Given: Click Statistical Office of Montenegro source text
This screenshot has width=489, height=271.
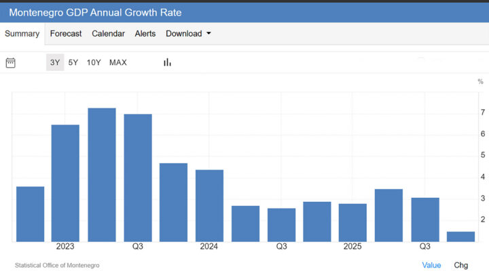Looking at the screenshot, I should (57, 265).
